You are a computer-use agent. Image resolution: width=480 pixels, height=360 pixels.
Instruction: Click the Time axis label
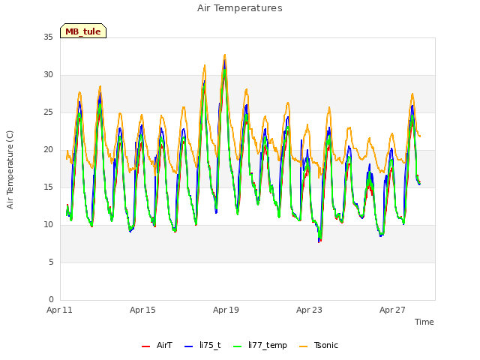[424, 322]
